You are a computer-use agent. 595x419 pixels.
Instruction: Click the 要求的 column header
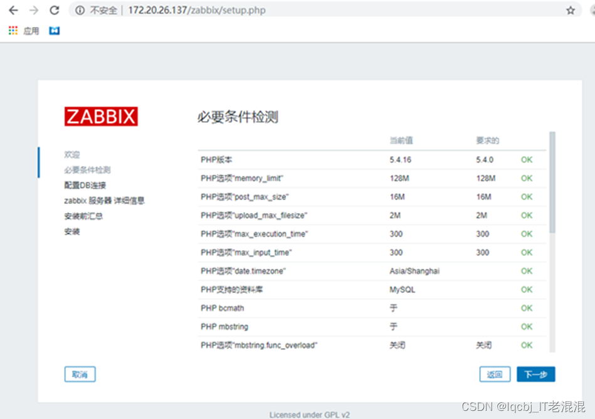click(488, 141)
